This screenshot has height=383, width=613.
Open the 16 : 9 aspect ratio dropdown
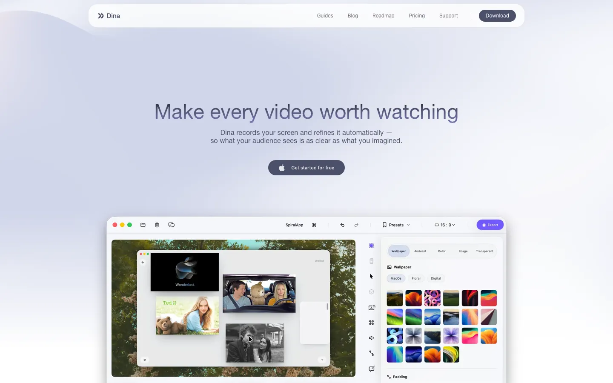(445, 225)
